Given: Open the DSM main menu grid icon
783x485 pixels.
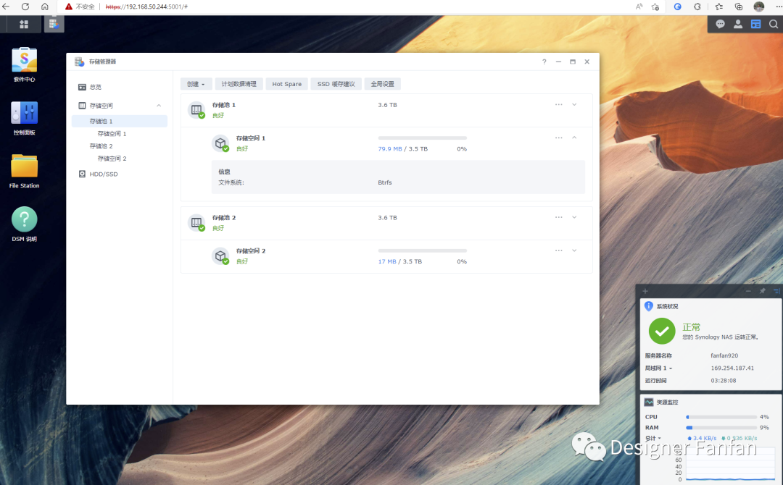Looking at the screenshot, I should 23,24.
